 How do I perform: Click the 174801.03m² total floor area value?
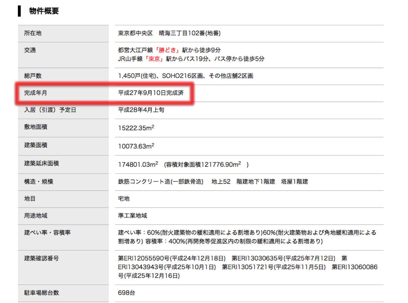(138, 165)
